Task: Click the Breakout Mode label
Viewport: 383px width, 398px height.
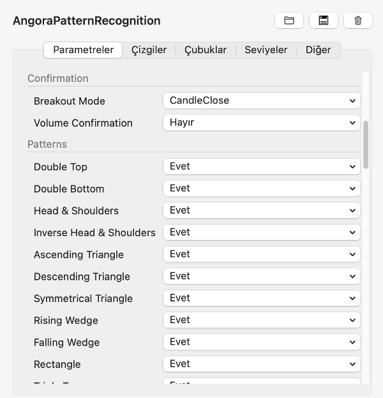Action: coord(70,101)
